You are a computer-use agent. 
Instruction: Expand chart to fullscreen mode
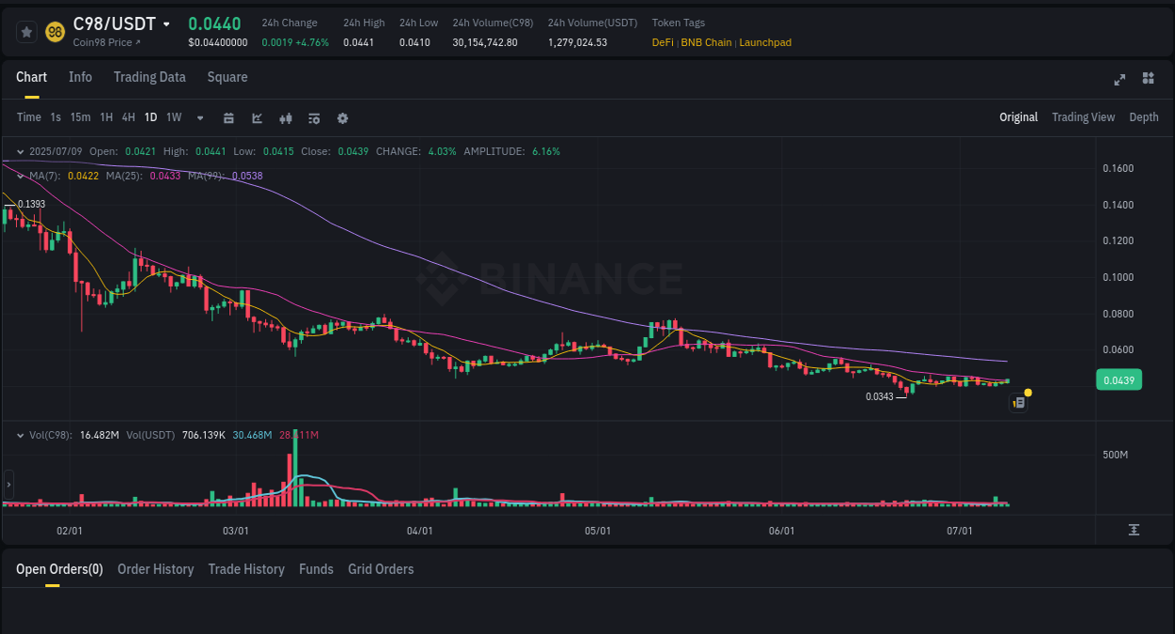click(x=1120, y=80)
